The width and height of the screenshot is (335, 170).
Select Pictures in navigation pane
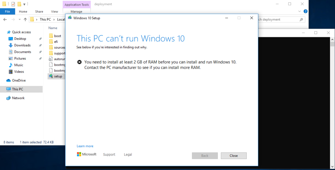20,59
